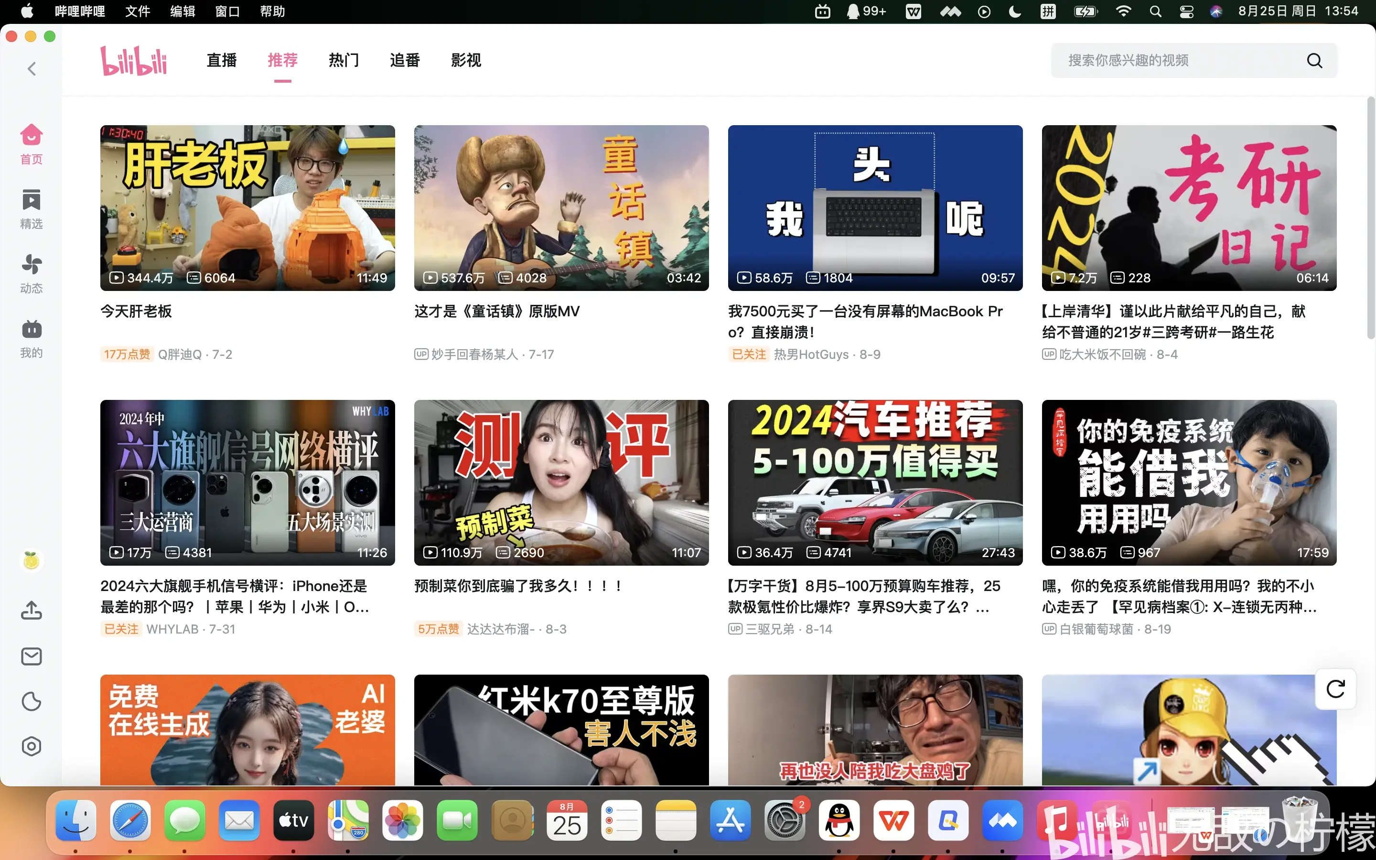Open the 童话镇 video thumbnail
This screenshot has width=1376, height=860.
[x=561, y=208]
